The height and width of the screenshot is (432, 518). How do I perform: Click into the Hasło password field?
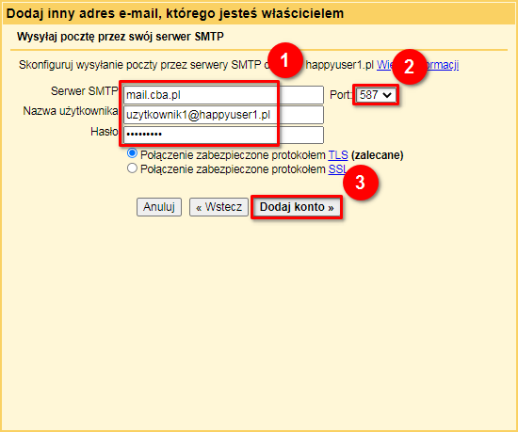(x=223, y=135)
